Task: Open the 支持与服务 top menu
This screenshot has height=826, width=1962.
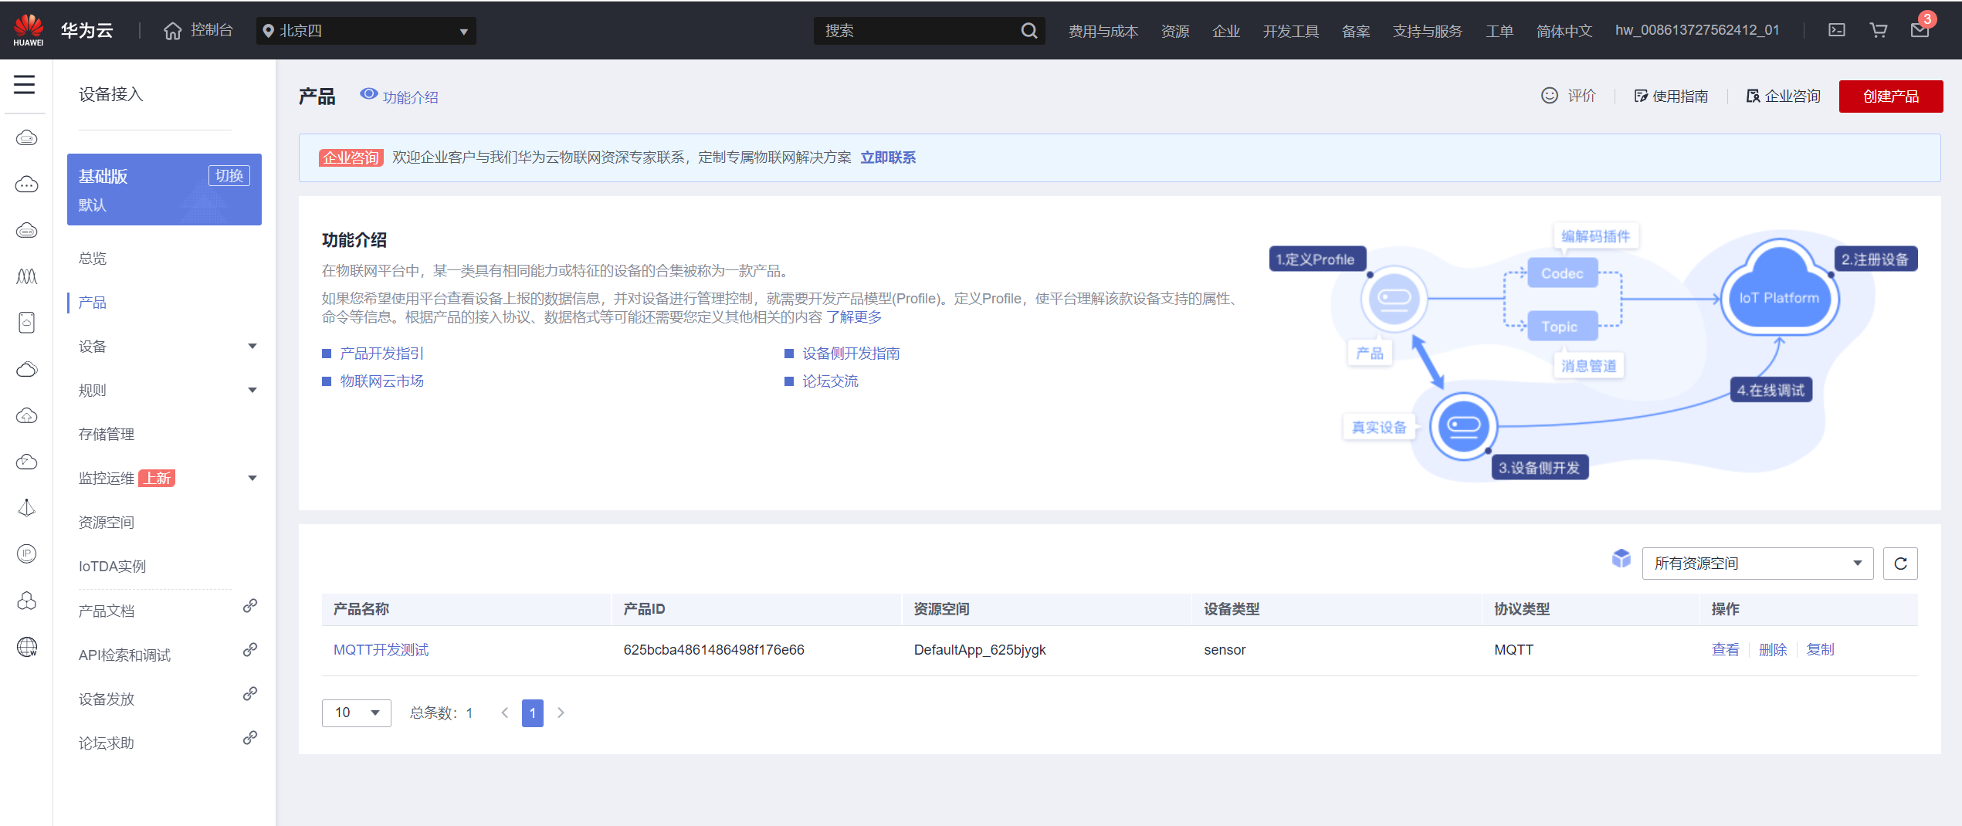Action: click(x=1427, y=31)
